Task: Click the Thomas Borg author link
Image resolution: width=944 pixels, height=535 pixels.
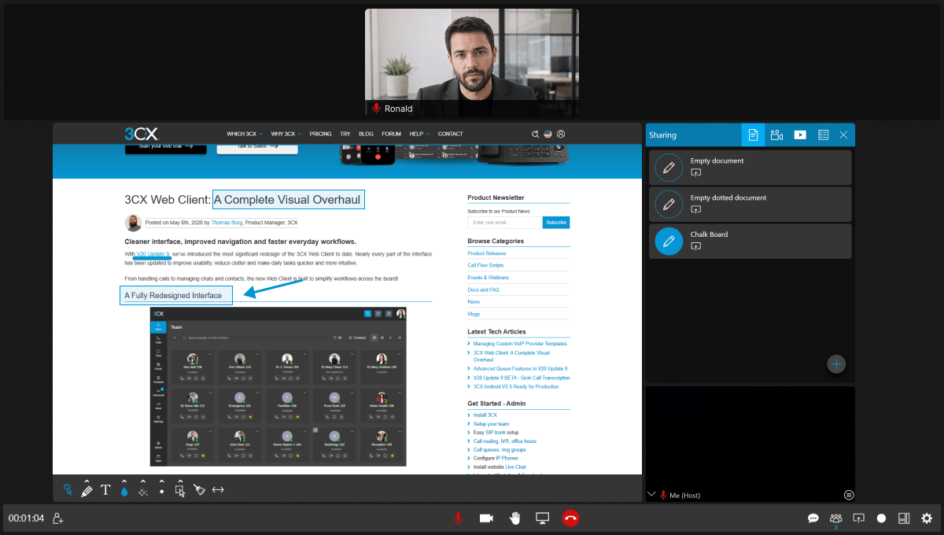Action: pos(227,223)
